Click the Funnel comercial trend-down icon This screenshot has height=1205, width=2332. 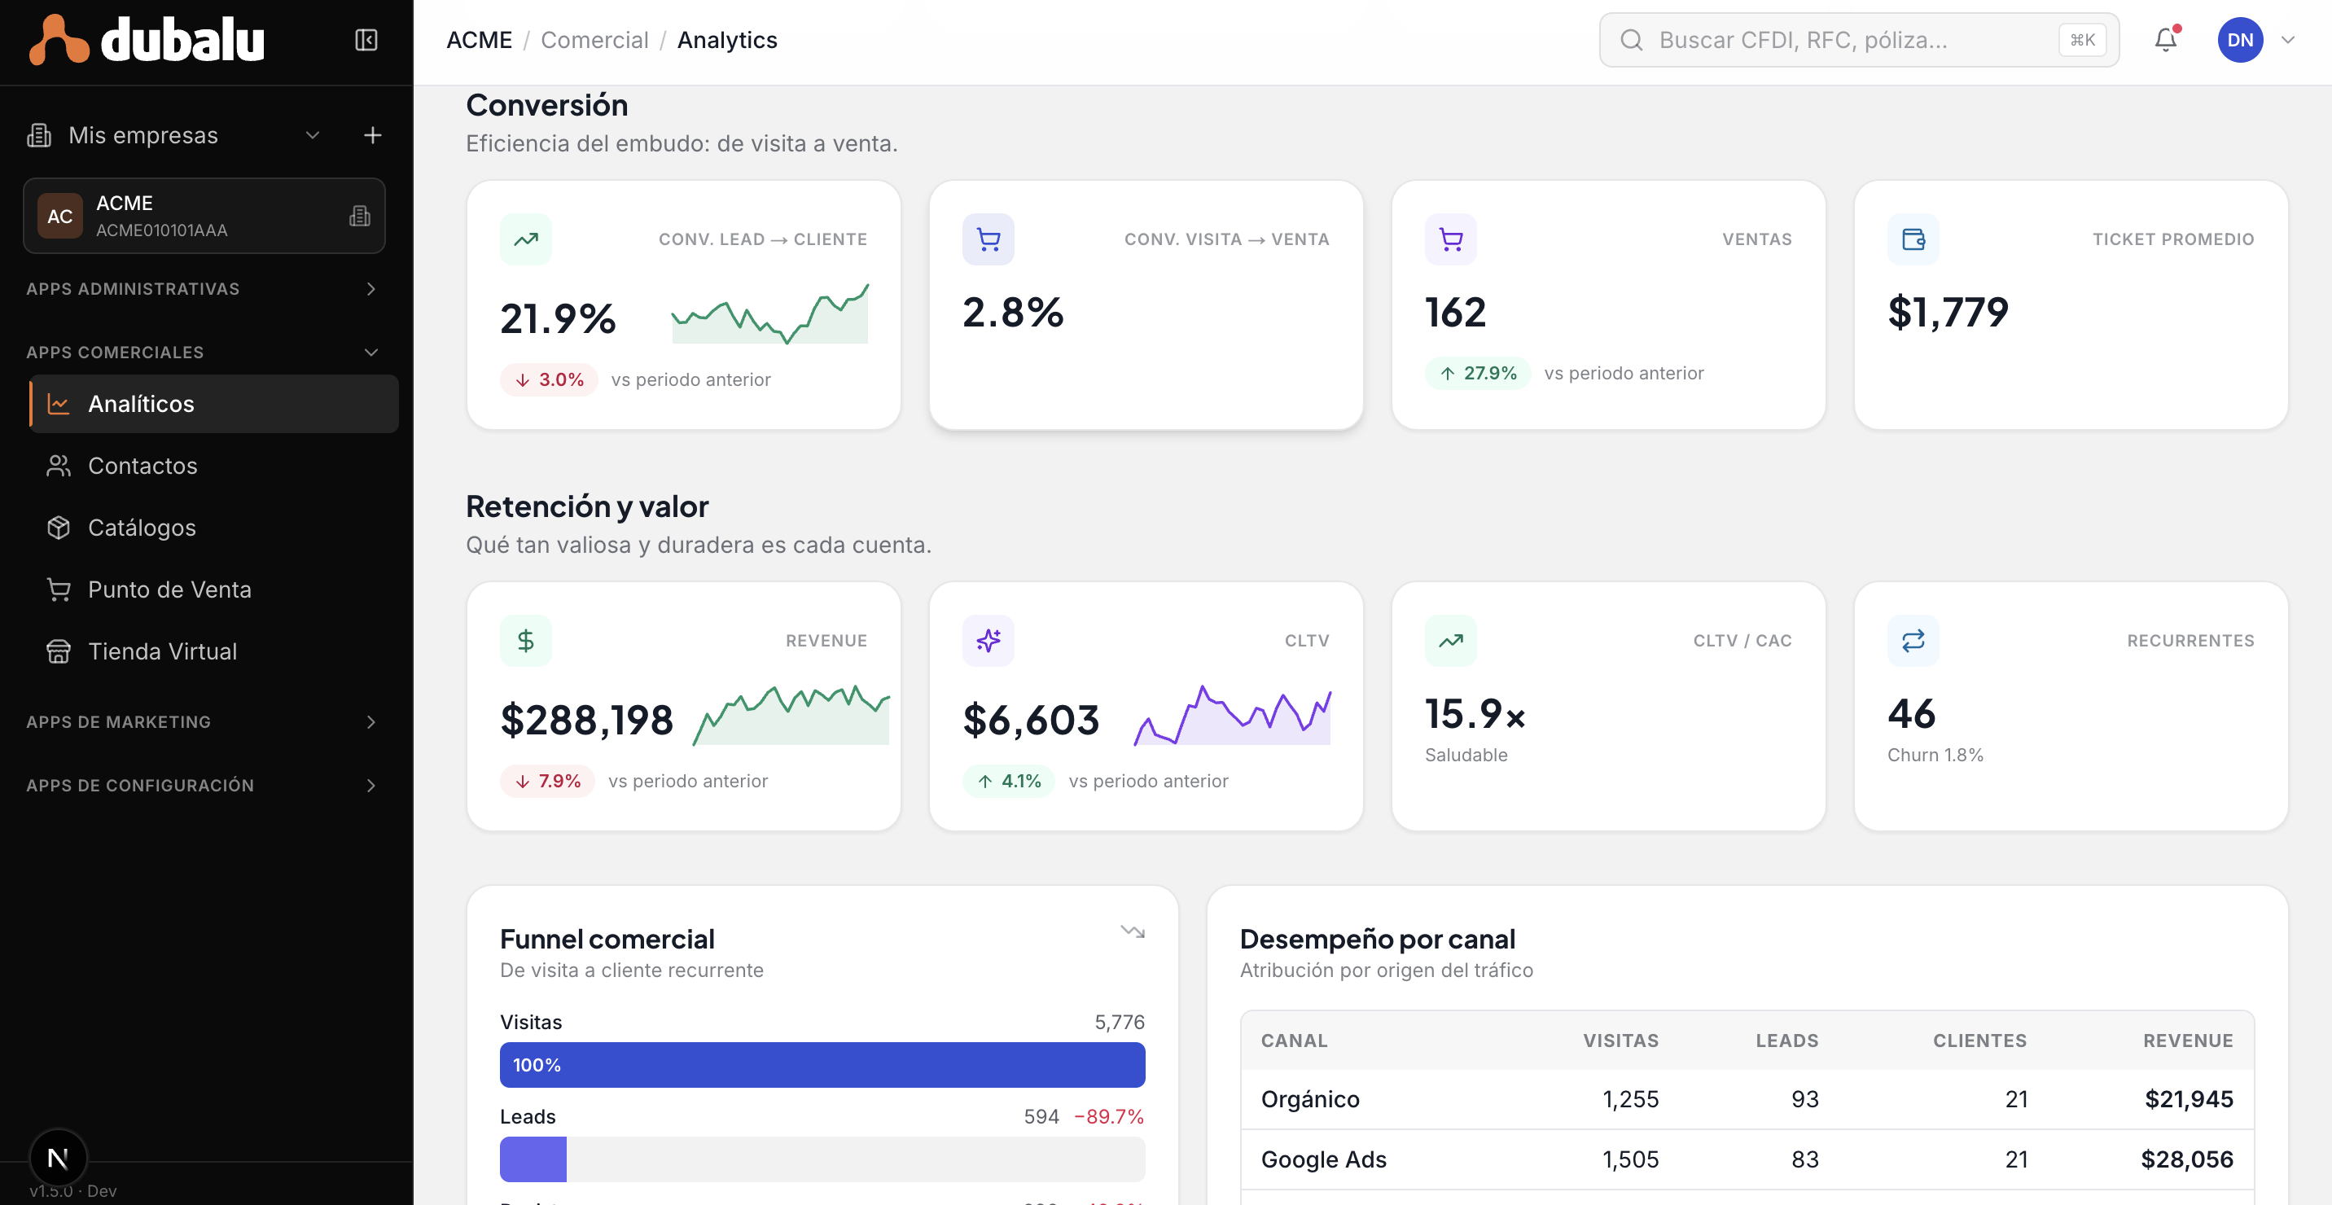point(1133,931)
